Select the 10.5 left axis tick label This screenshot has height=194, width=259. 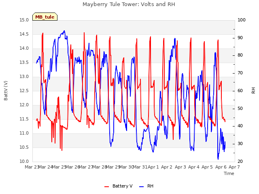tap(24, 148)
